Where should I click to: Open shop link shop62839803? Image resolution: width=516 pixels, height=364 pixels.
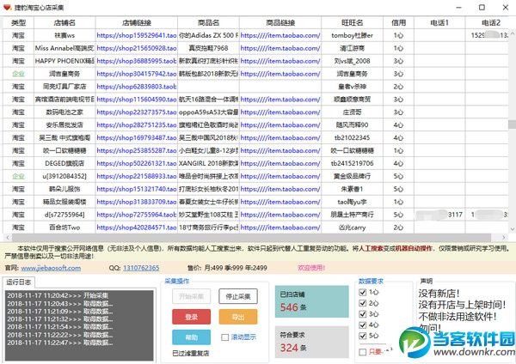[137, 87]
